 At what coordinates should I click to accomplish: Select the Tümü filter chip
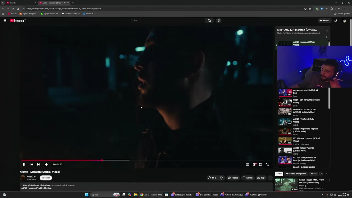click(279, 174)
